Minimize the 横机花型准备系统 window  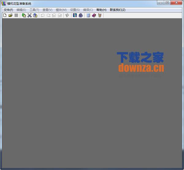click(161, 3)
